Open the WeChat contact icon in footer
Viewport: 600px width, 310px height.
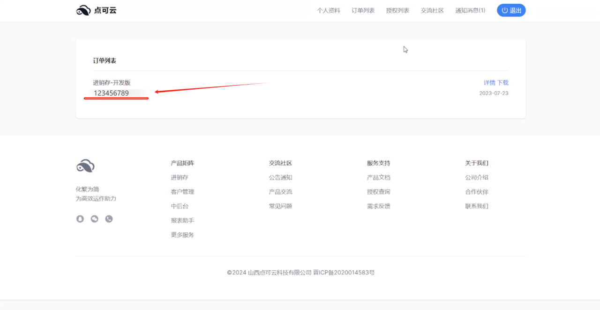point(95,219)
